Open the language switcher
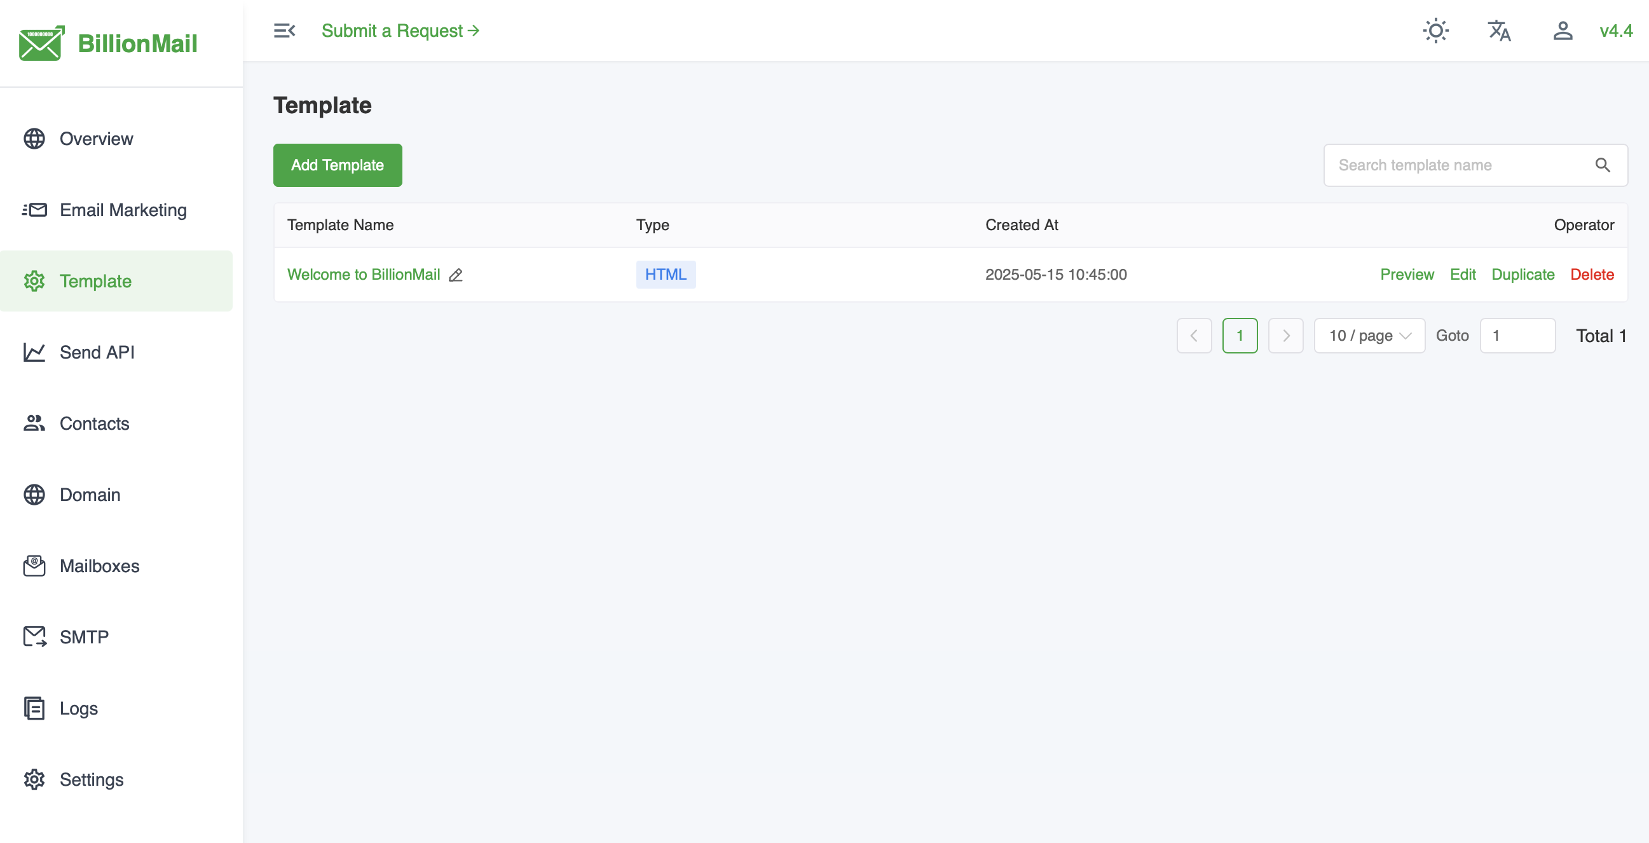Viewport: 1649px width, 843px height. coord(1499,30)
